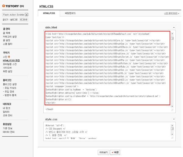Open 스킨 in the sidebar
This screenshot has width=183, height=157.
5,57
